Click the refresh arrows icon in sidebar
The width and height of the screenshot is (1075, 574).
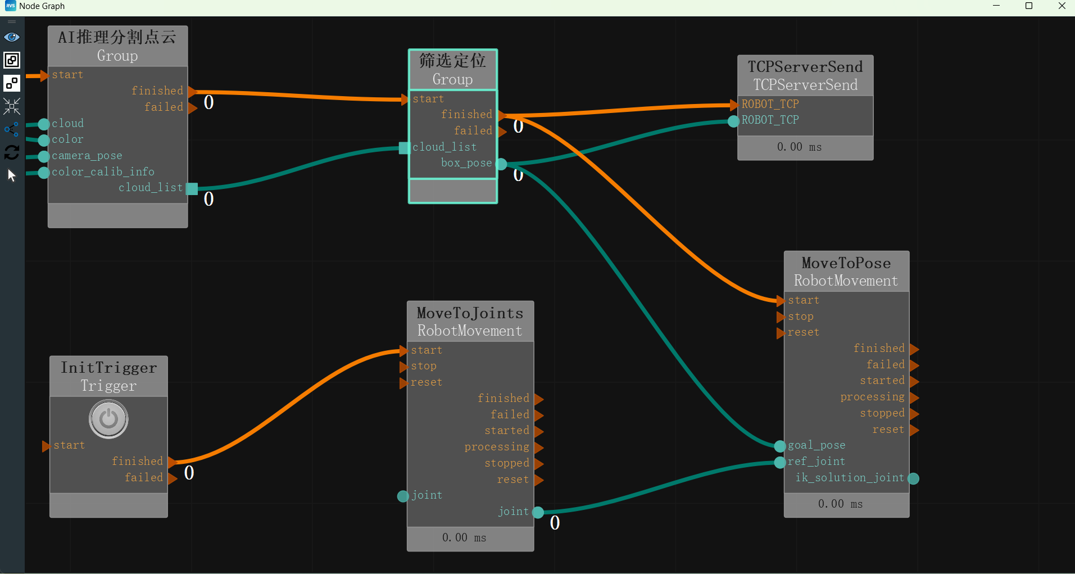[x=12, y=152]
